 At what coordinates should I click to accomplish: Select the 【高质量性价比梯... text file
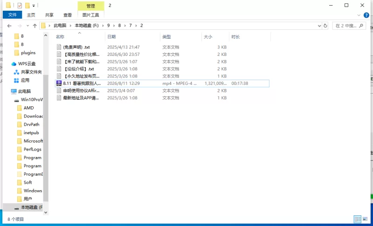pyautogui.click(x=81, y=55)
